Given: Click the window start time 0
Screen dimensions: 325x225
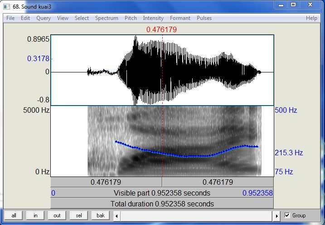Looking at the screenshot, I should point(53,193).
